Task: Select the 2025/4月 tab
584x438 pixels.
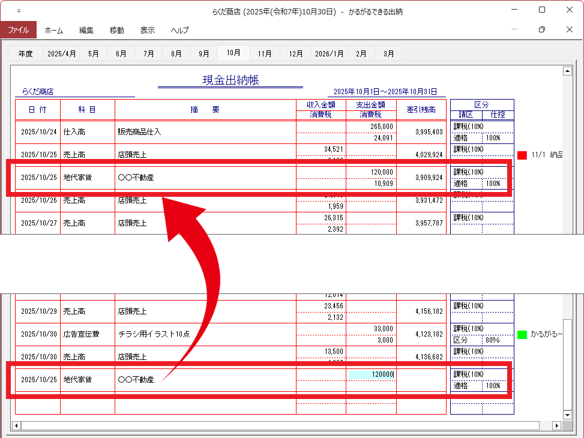Action: coord(62,53)
